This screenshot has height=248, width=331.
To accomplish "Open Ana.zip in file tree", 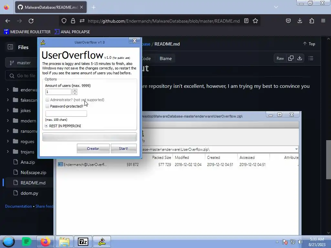I will click(28, 162).
